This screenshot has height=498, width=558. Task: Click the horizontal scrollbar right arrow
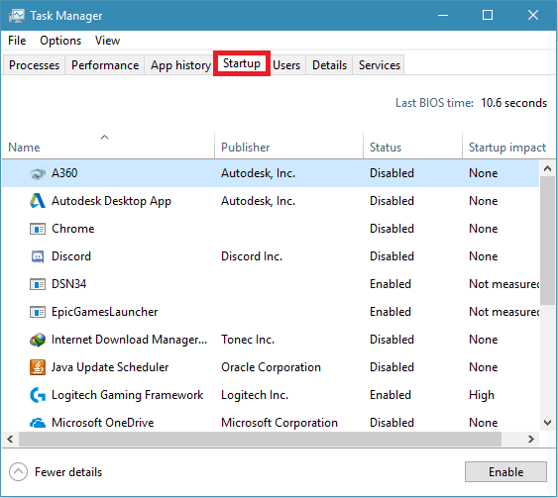(530, 439)
